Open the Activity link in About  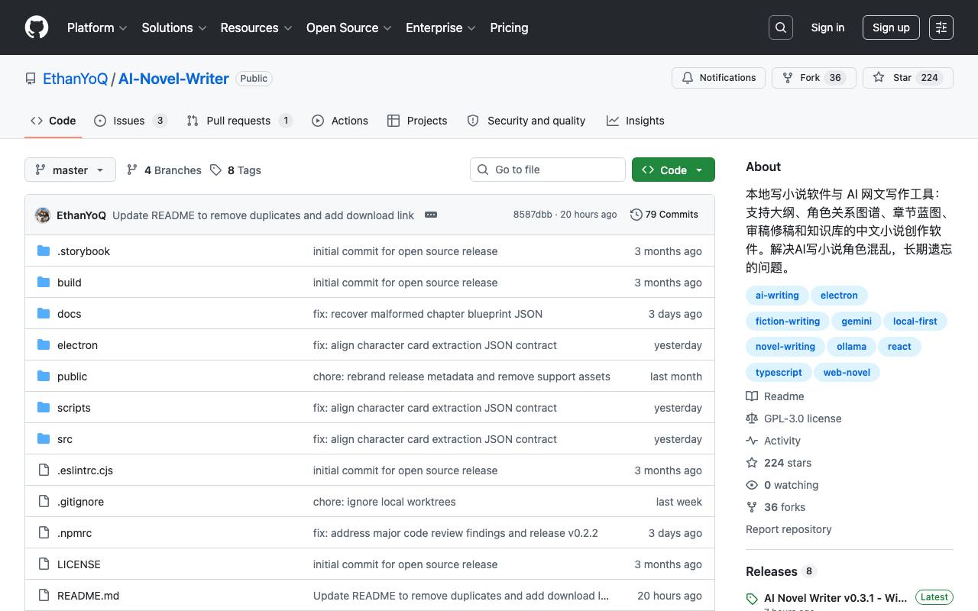point(773,441)
